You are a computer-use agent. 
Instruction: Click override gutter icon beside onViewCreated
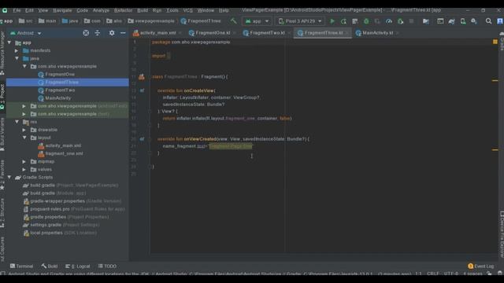coord(142,139)
